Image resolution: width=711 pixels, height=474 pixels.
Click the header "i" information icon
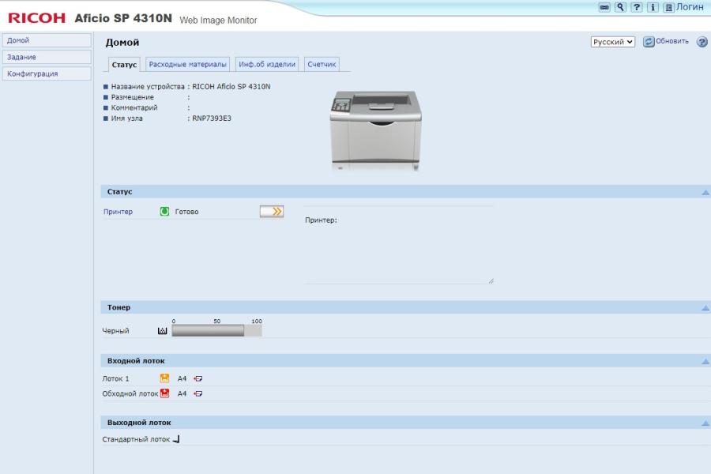coord(653,7)
